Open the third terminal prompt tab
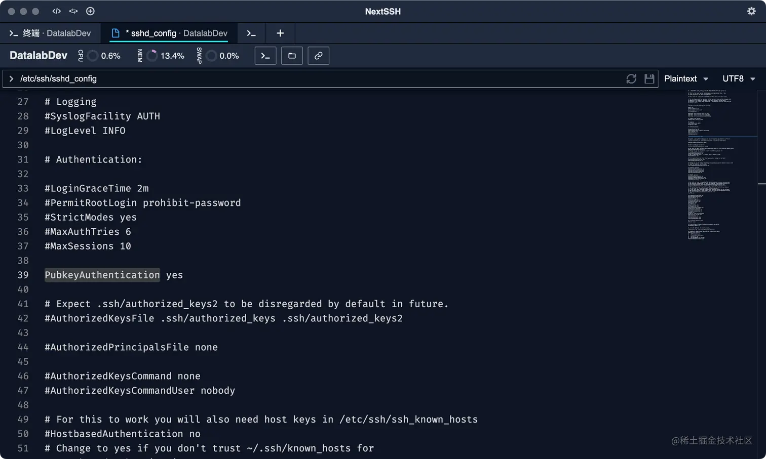Image resolution: width=766 pixels, height=459 pixels. point(251,33)
